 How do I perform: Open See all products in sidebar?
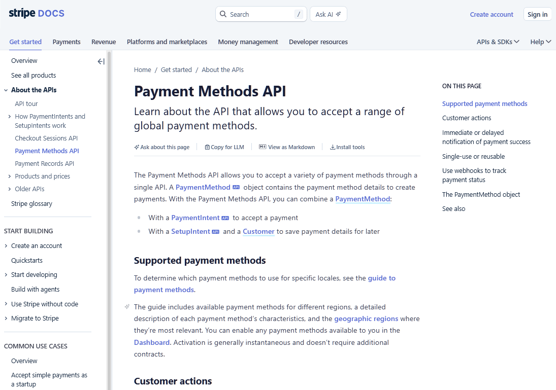pos(34,76)
